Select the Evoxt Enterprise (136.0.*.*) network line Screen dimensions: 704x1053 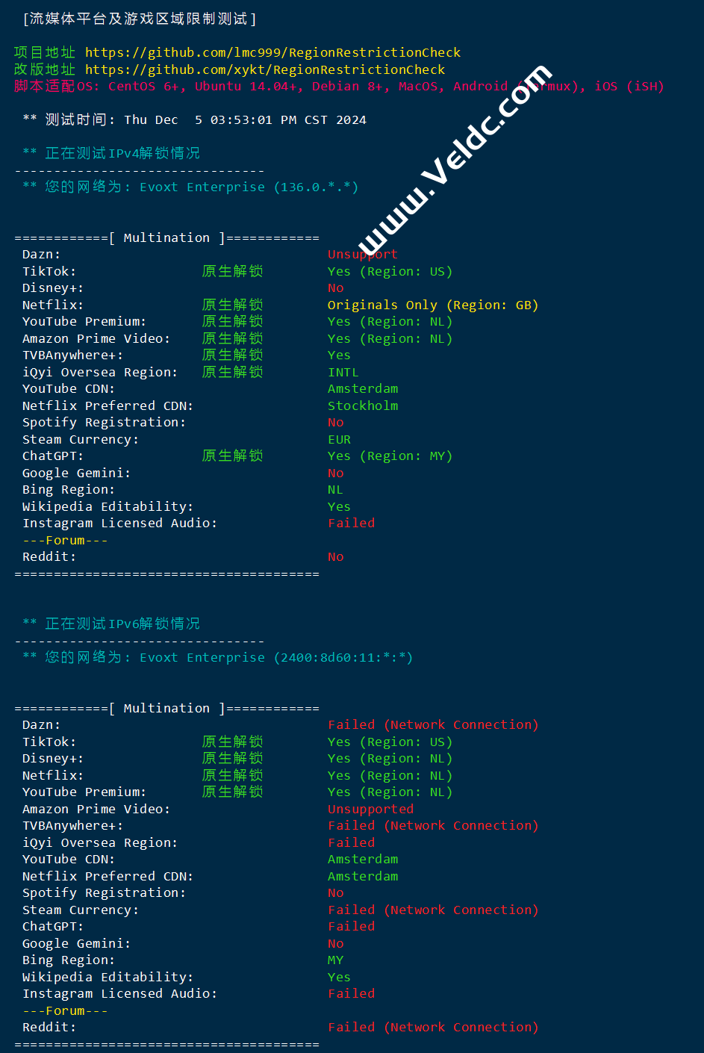coord(201,187)
